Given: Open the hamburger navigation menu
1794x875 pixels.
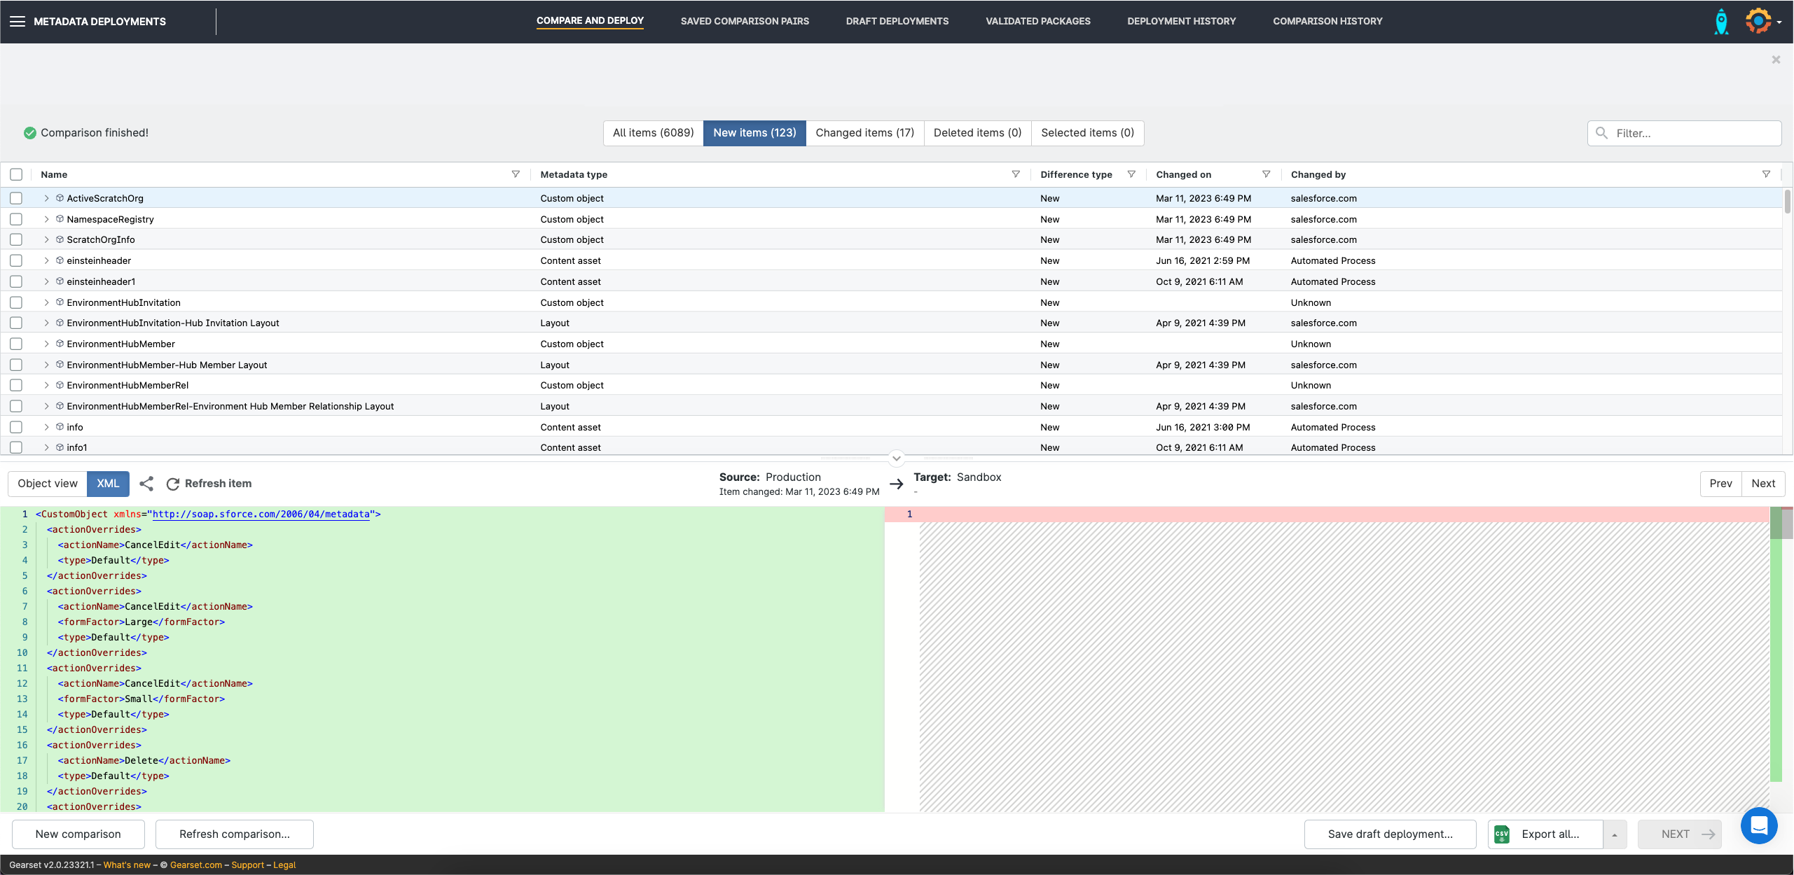Looking at the screenshot, I should pyautogui.click(x=18, y=22).
